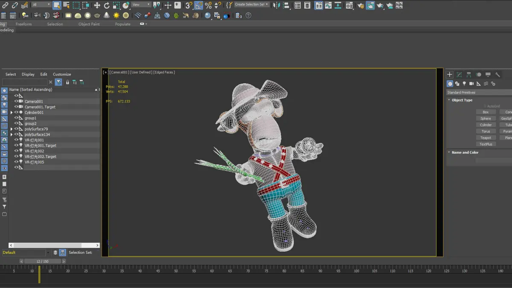The image size is (512, 288).
Task: Open the Rendered Frame Window icon
Action: click(x=370, y=6)
